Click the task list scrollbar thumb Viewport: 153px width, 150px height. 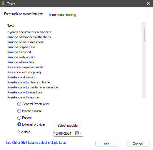point(144,34)
